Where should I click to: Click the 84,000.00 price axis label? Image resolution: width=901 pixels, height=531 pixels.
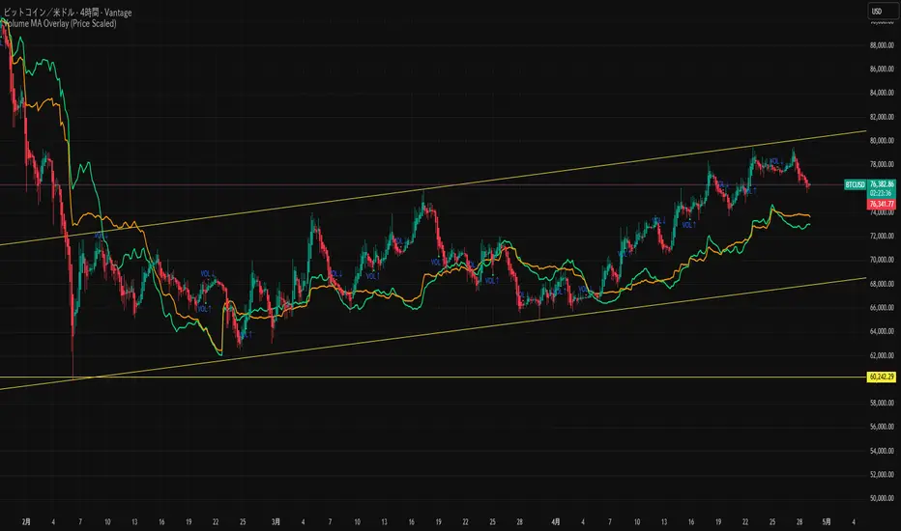tap(882, 93)
